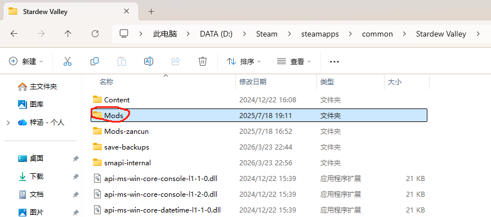Click the pin icon beside 下载

[x=75, y=177]
